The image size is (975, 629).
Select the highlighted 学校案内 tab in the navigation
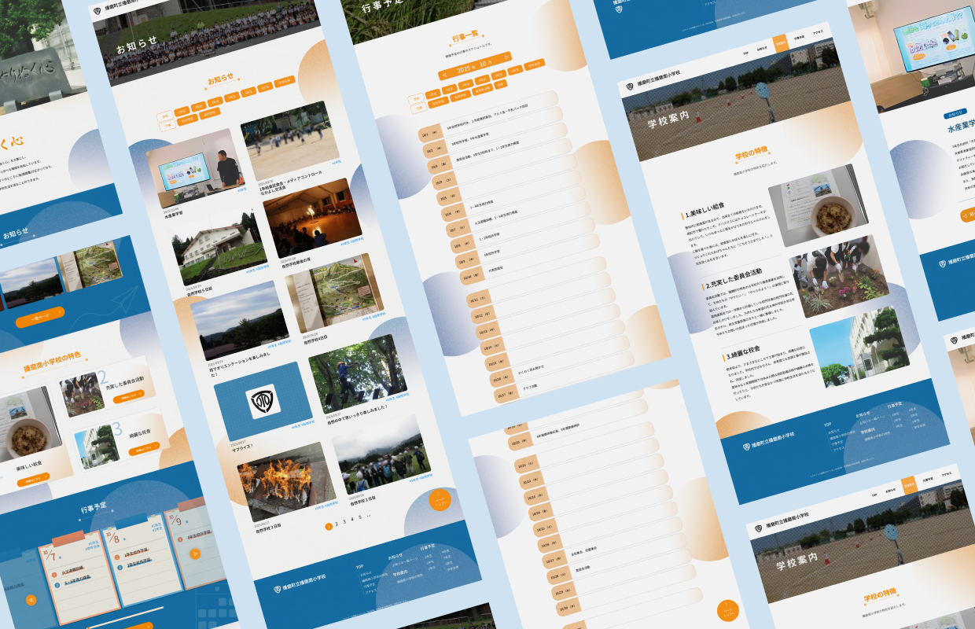[x=780, y=42]
